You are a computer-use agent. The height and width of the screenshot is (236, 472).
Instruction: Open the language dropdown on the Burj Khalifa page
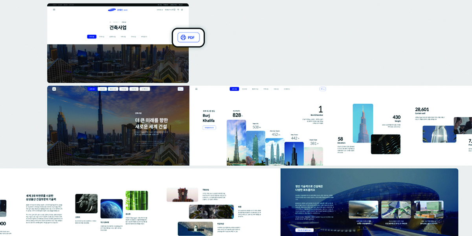[x=323, y=89]
